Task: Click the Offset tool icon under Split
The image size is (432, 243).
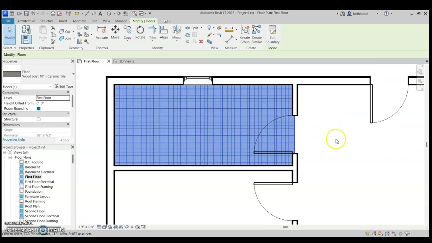Action: click(188, 35)
